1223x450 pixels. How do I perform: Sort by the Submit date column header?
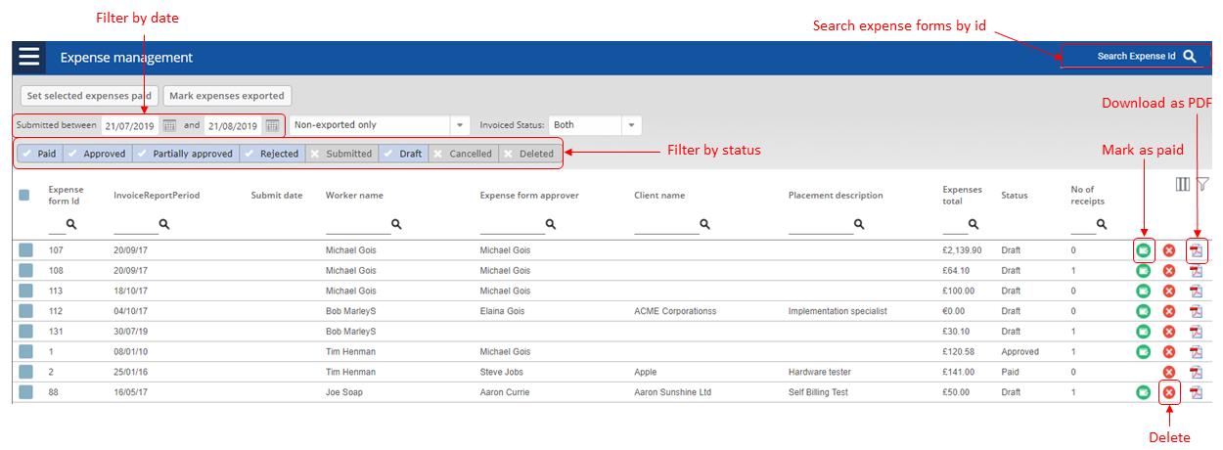coord(277,196)
